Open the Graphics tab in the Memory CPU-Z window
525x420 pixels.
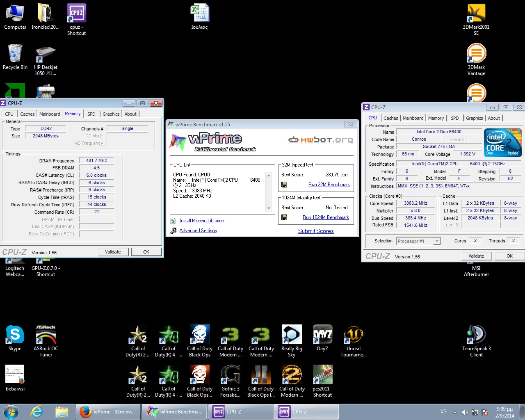pos(111,114)
